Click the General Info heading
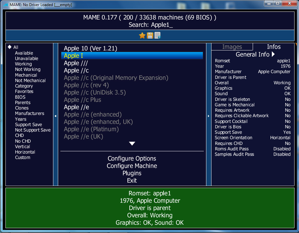 pos(252,54)
